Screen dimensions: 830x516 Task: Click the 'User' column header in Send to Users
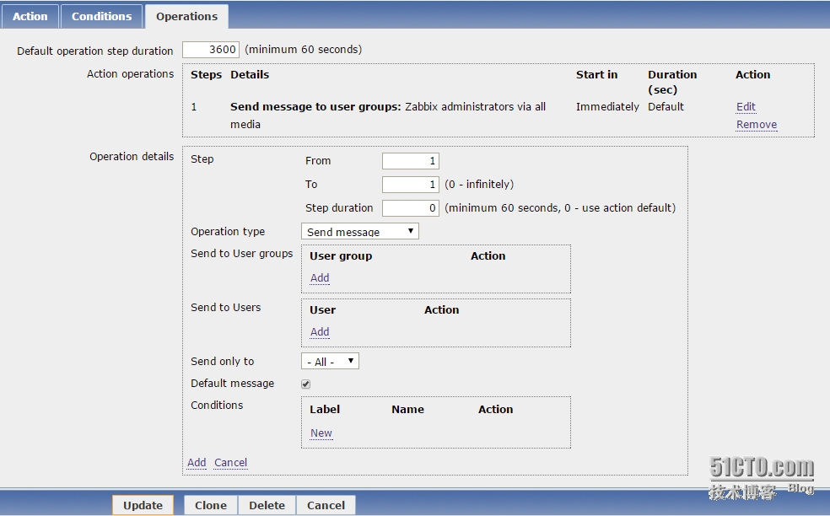(322, 310)
